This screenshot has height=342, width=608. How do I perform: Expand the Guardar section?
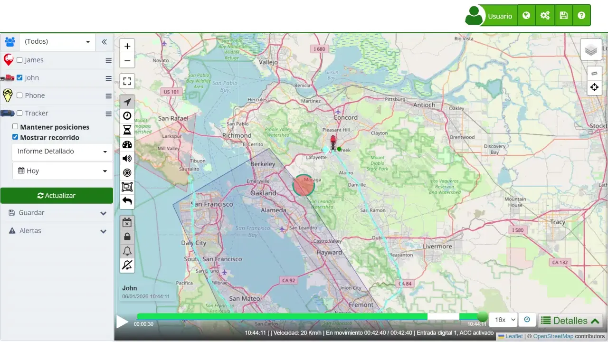[57, 213]
